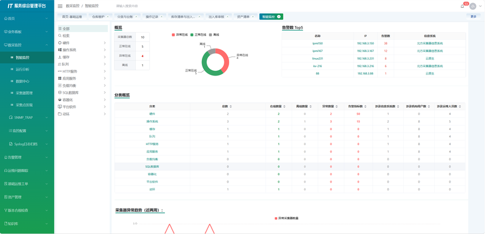Toggle 离线 legend in donut chart
Screen dimensions: 485x234
point(214,35)
